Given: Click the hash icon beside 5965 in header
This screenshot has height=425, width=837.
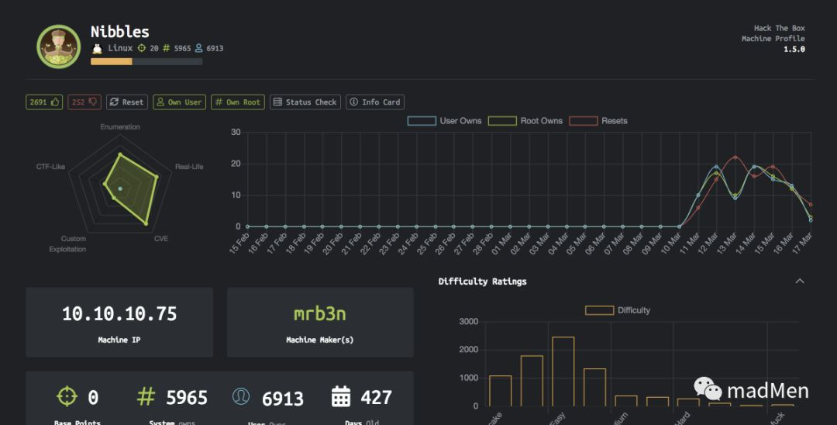Looking at the screenshot, I should 166,48.
